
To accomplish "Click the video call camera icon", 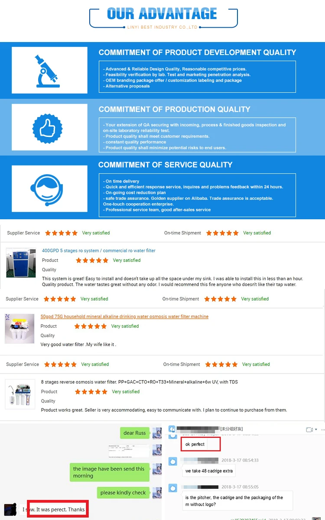I will pyautogui.click(x=309, y=429).
